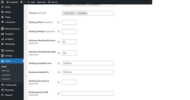Click the Testimonials icon in the sidebar
The width and height of the screenshot is (190, 100).
click(2, 85)
